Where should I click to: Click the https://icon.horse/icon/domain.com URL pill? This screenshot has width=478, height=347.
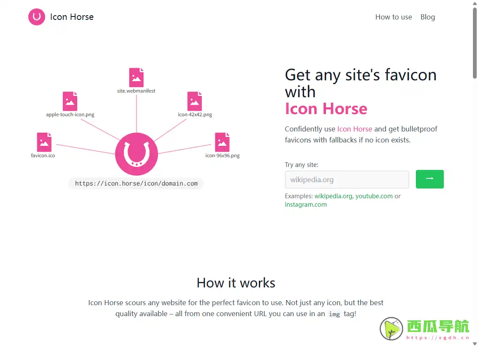pos(136,183)
